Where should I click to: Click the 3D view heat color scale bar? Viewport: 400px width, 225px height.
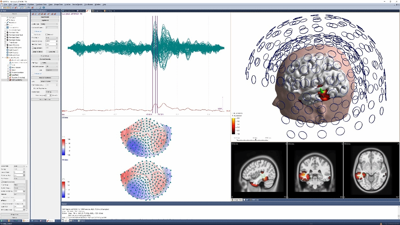[x=233, y=125]
